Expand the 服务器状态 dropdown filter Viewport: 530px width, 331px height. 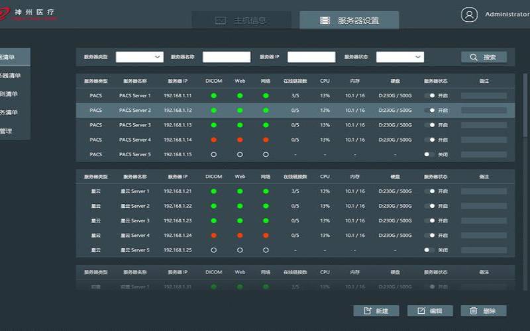(x=399, y=57)
